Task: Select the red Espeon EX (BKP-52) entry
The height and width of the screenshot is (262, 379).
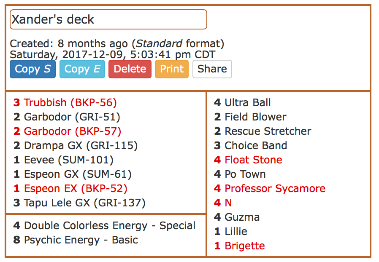Action: [x=70, y=188]
